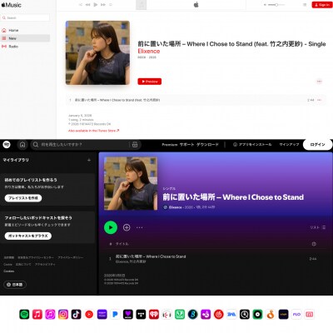Image resolution: width=333 pixels, height=333 pixels.
Task: Click the Spotify icon in bottom row
Action: pyautogui.click(x=24, y=315)
